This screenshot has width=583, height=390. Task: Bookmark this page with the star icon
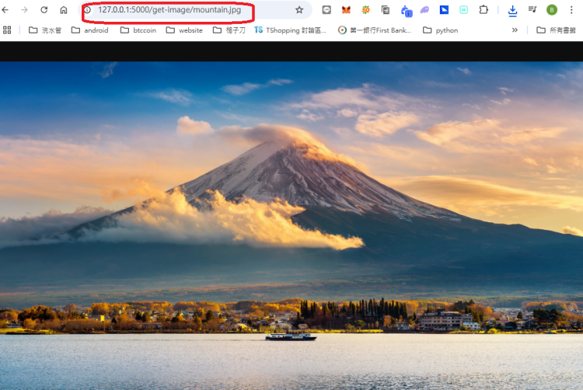click(299, 10)
